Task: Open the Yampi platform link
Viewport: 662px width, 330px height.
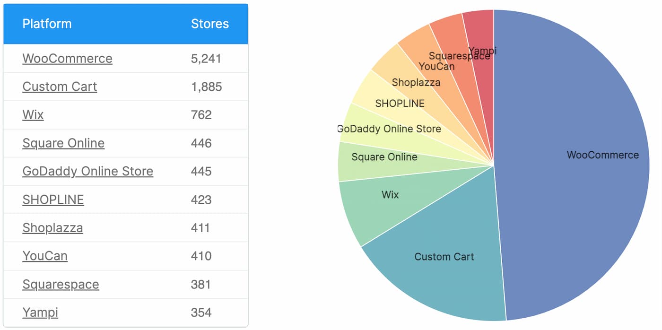Action: click(x=40, y=313)
